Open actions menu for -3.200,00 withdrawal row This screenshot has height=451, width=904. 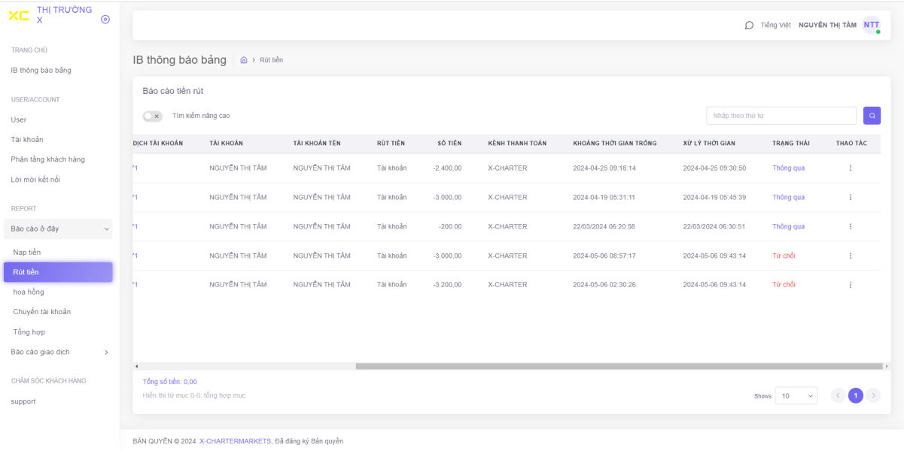tap(851, 285)
